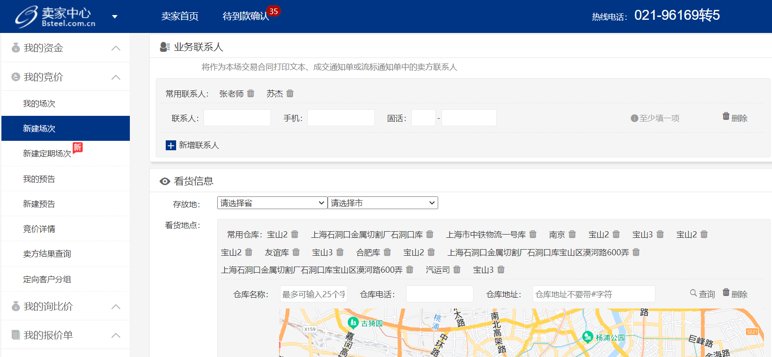Expand the 我的询比价 sidebar section

[x=116, y=307]
